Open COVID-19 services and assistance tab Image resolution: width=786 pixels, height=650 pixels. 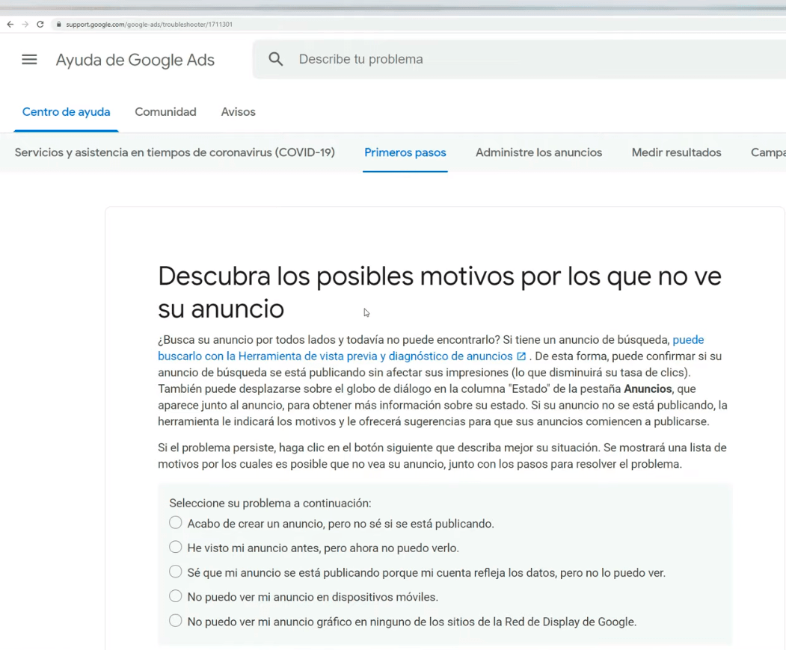click(174, 152)
